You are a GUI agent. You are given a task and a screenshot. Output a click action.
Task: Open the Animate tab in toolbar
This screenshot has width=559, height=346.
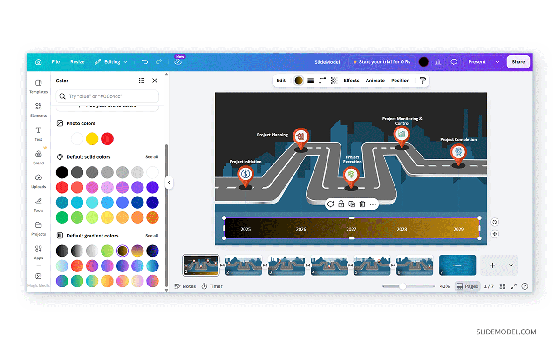375,81
